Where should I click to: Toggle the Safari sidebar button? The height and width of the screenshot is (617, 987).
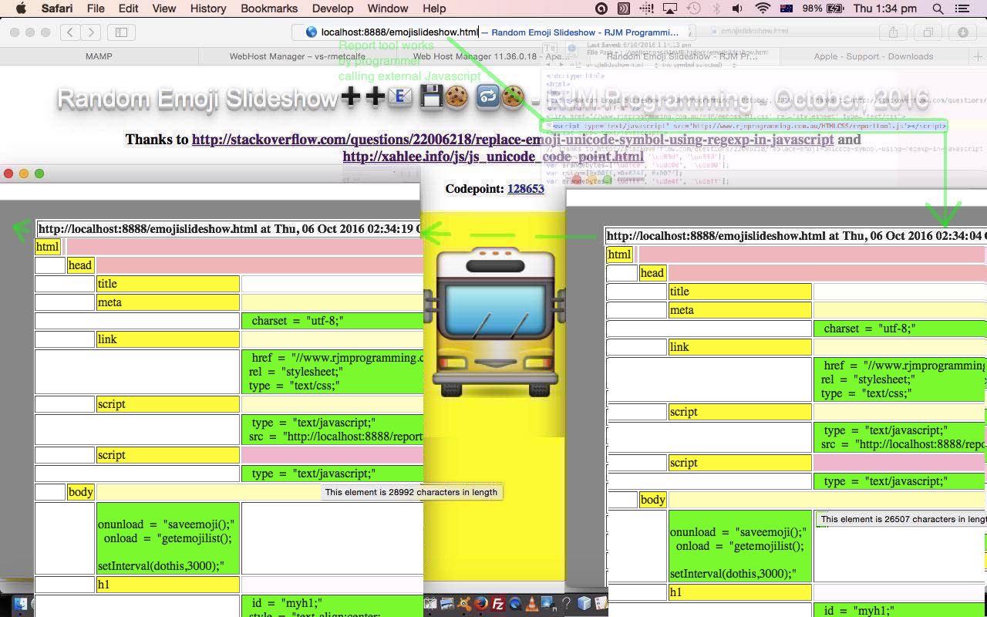click(x=121, y=32)
